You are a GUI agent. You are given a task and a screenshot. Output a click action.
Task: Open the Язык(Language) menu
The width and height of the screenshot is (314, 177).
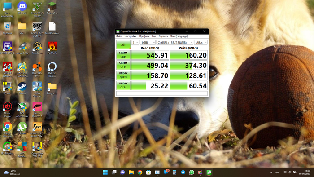(179, 36)
